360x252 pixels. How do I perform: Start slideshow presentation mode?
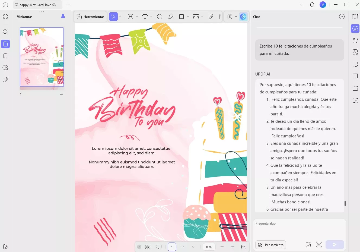click(x=159, y=247)
